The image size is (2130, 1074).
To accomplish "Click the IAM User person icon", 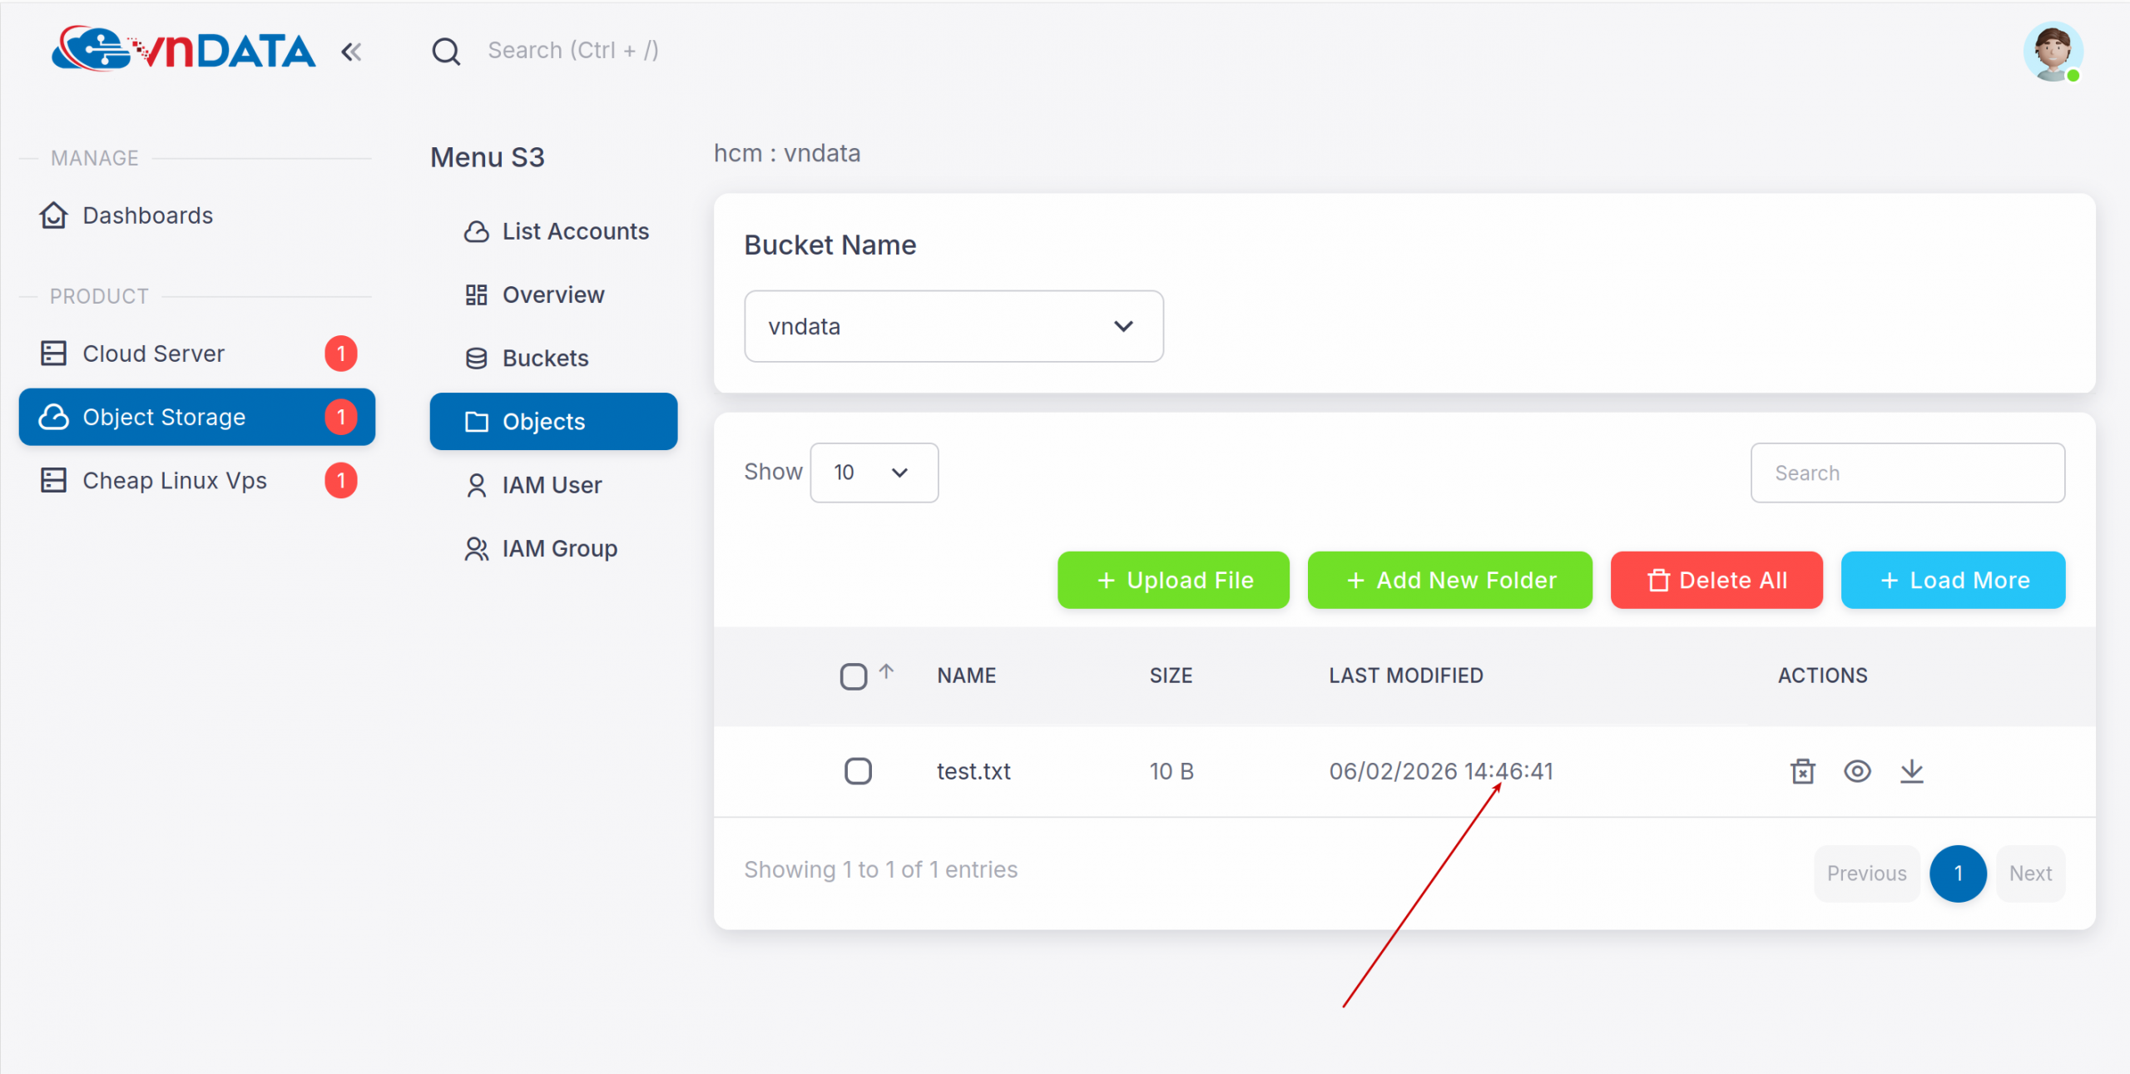I will tap(476, 485).
